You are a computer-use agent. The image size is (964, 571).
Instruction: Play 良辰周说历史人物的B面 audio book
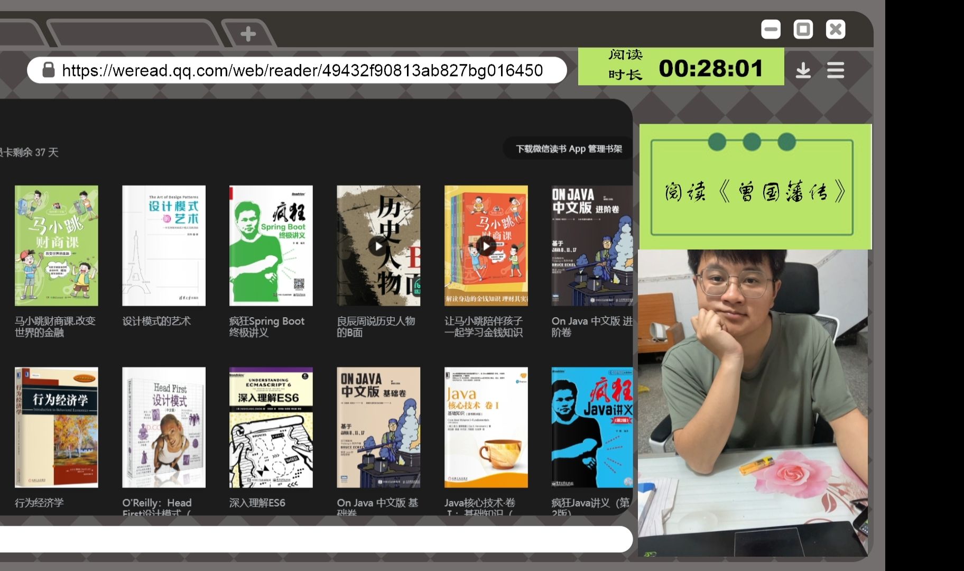coord(378,245)
